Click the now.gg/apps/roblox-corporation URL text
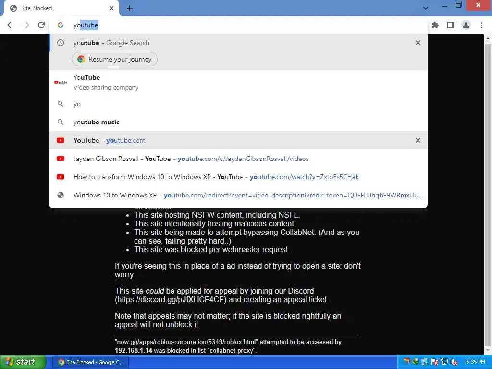 [x=186, y=342]
